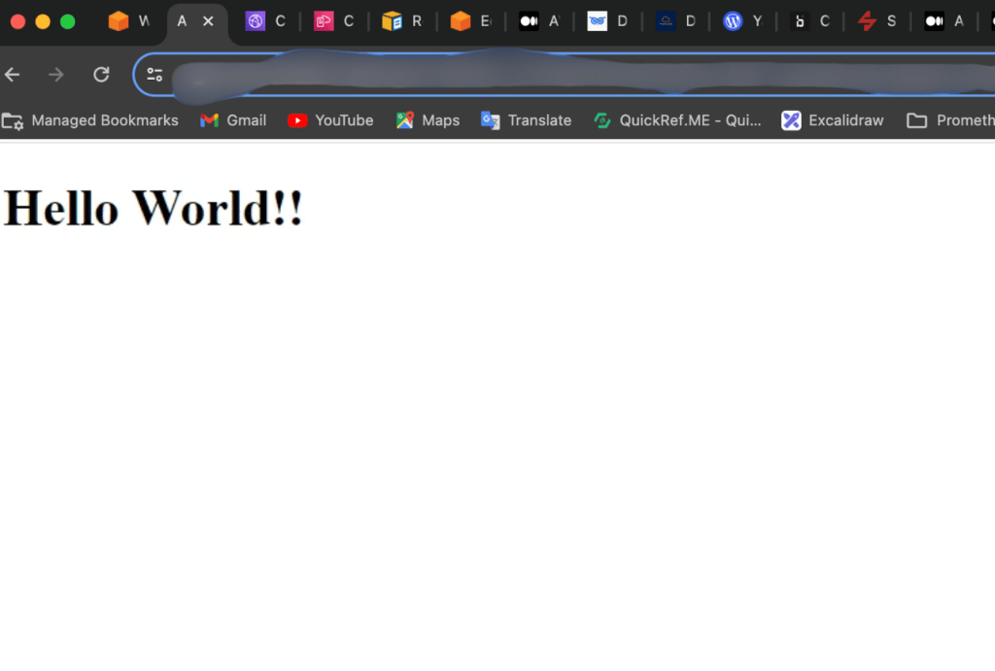The width and height of the screenshot is (995, 671).
Task: Switch to the WordPress tab
Action: point(743,21)
